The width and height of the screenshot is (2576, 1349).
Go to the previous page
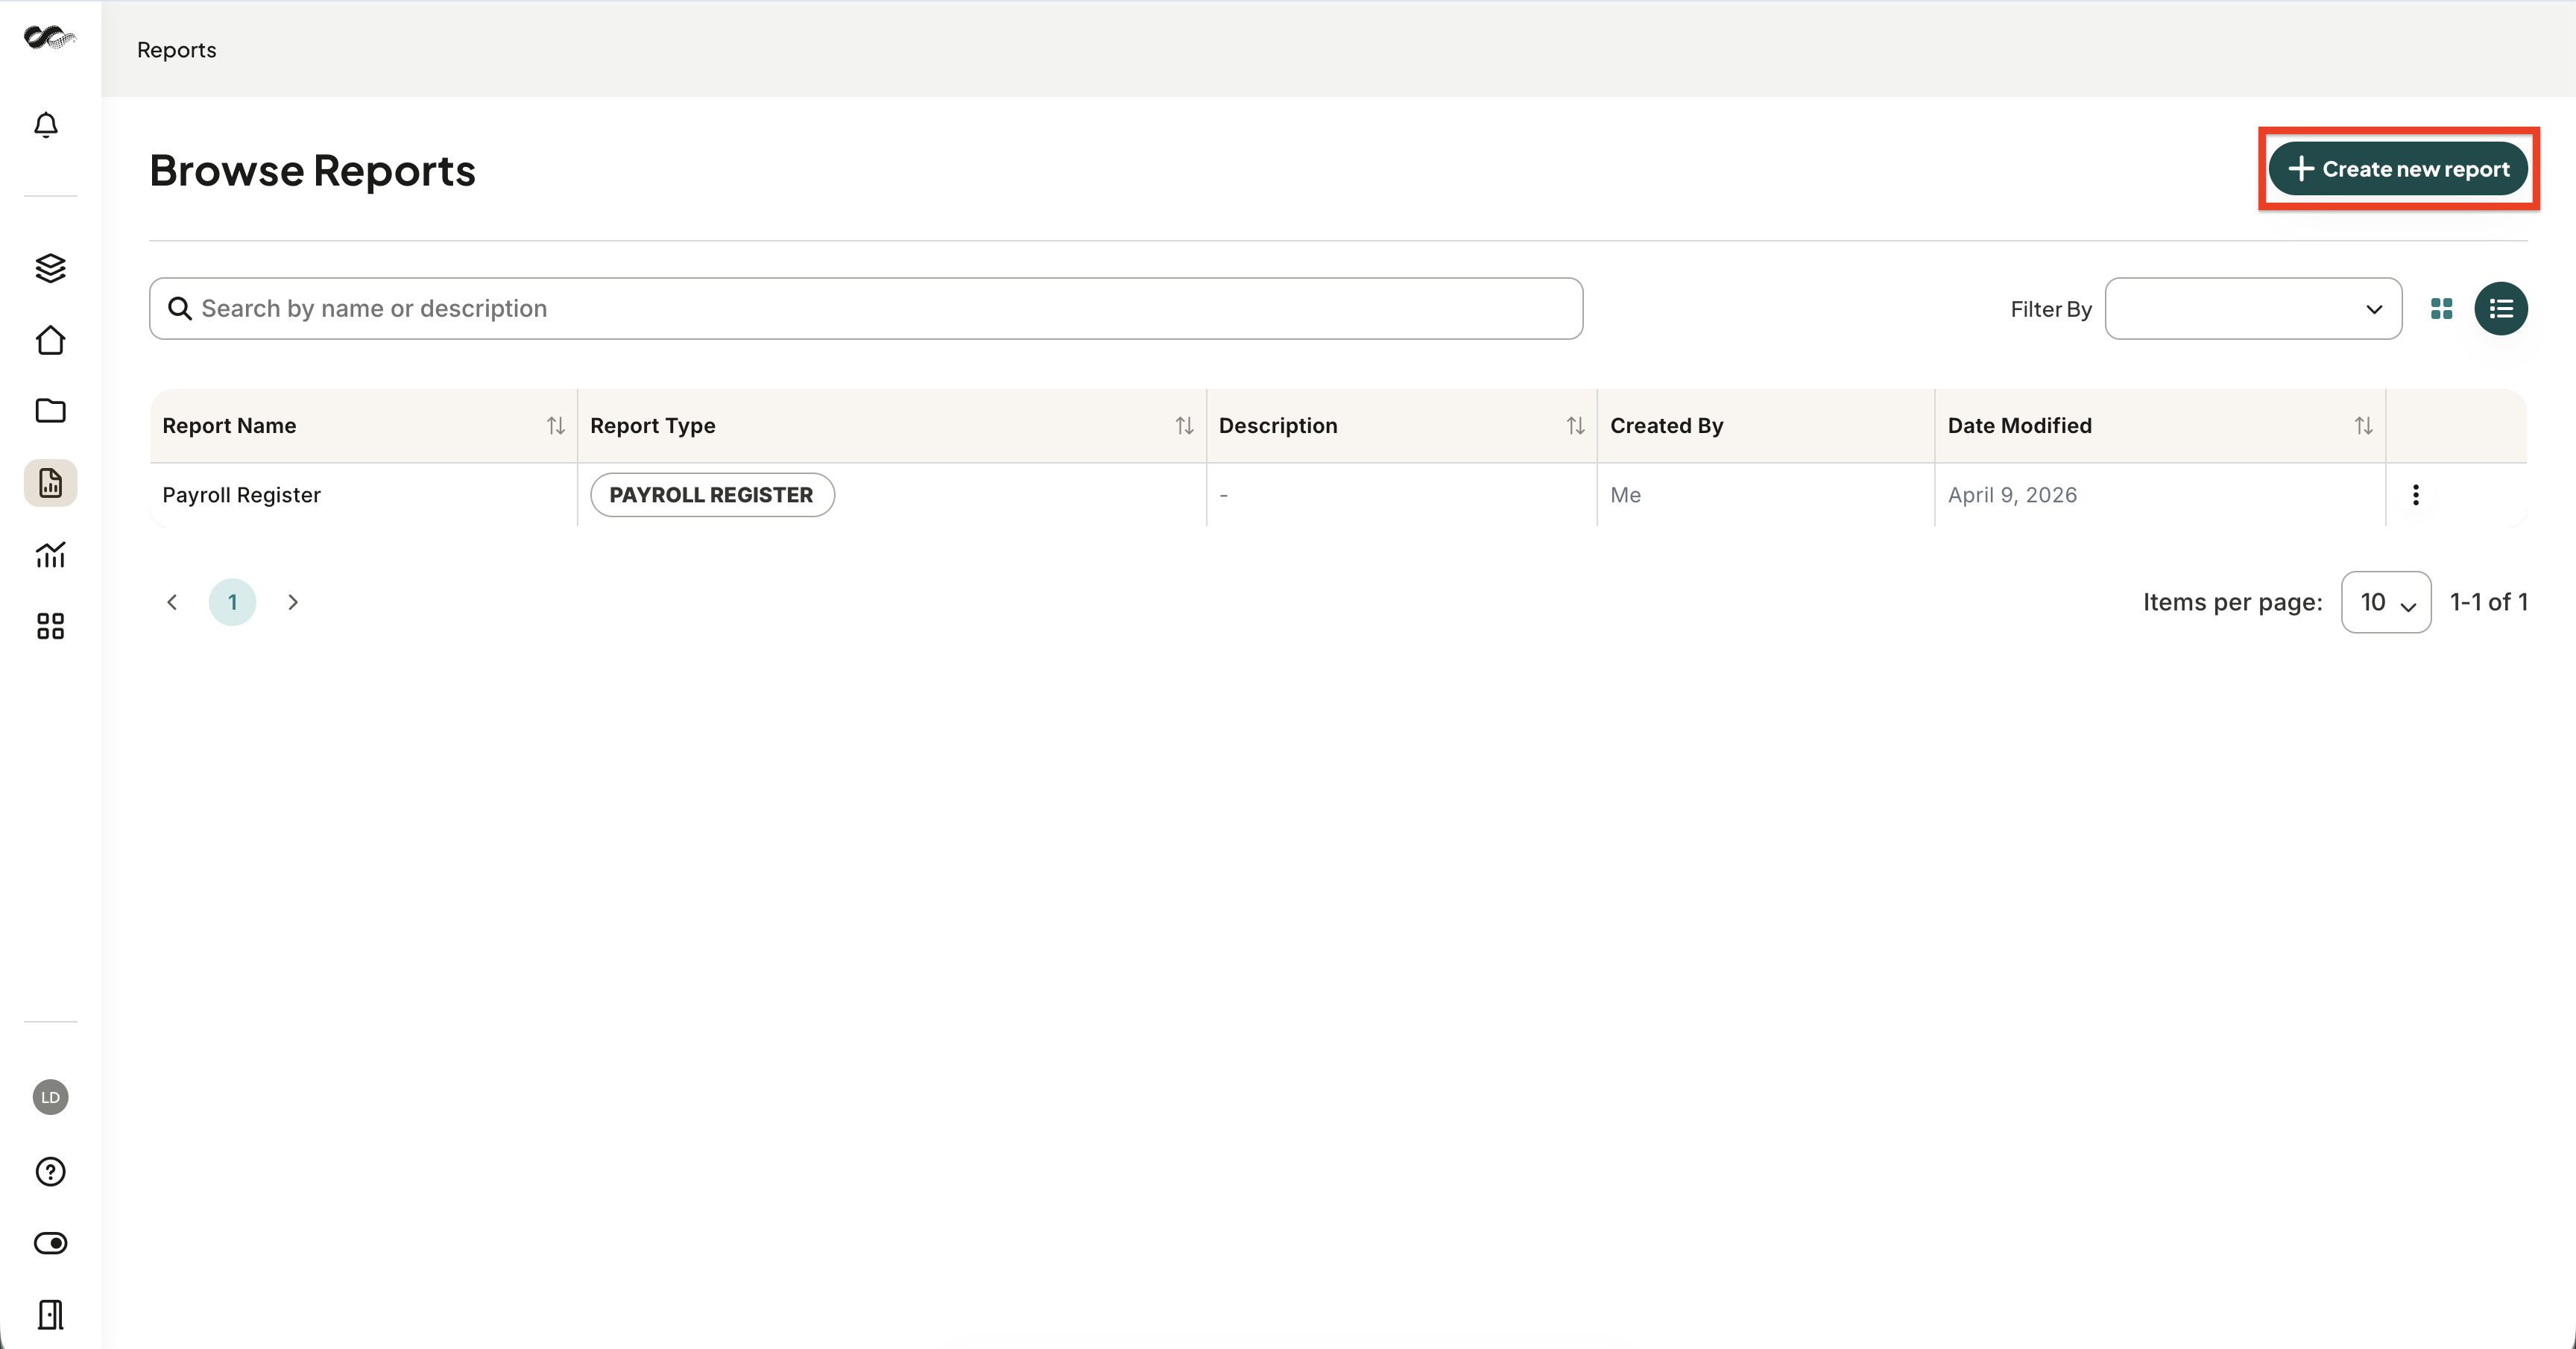pos(172,602)
